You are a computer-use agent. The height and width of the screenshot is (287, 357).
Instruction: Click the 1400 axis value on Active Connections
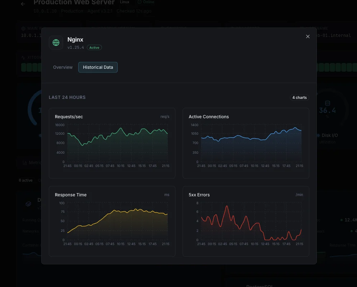pyautogui.click(x=194, y=125)
